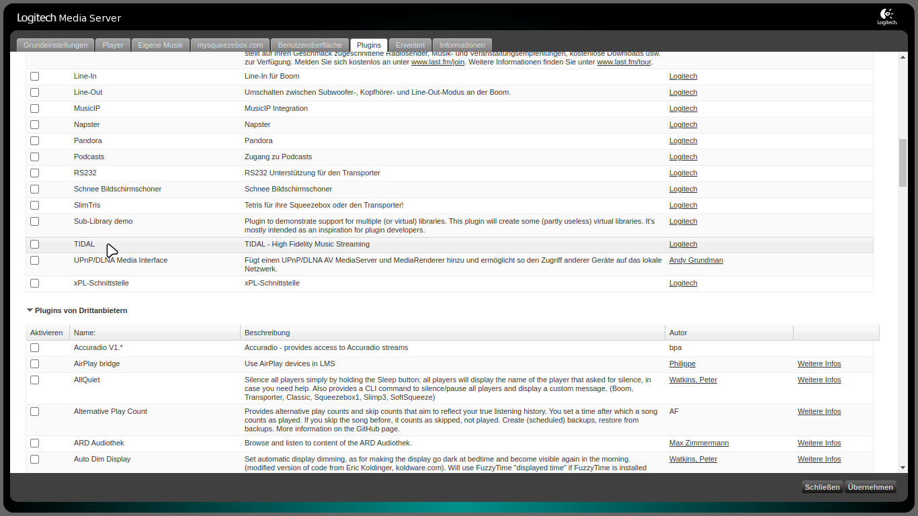Viewport: 918px width, 516px height.
Task: Open Weitere Infos for AllQuiet
Action: coord(819,380)
